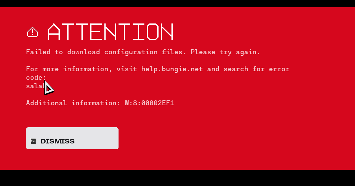Click the letter O in ATTENTION
Screen dimensions: 355x186
(x=153, y=32)
